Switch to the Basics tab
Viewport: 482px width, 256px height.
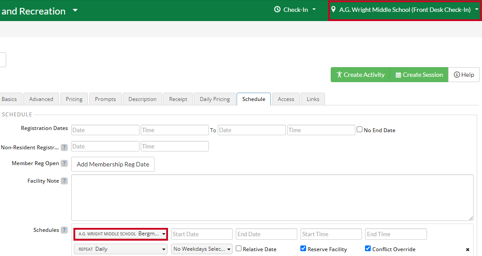(x=10, y=99)
